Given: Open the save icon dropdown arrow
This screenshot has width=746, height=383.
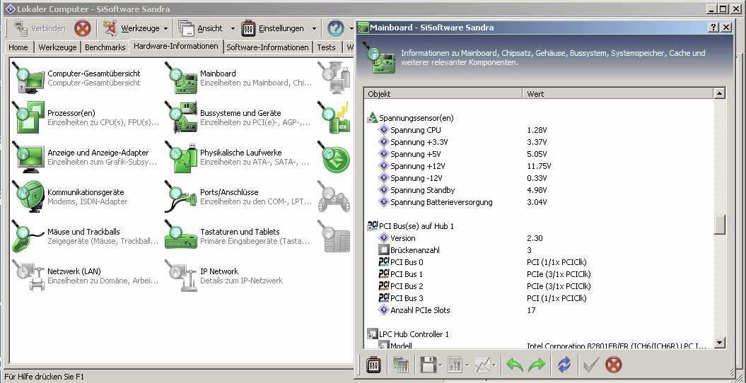Looking at the screenshot, I should coord(441,365).
